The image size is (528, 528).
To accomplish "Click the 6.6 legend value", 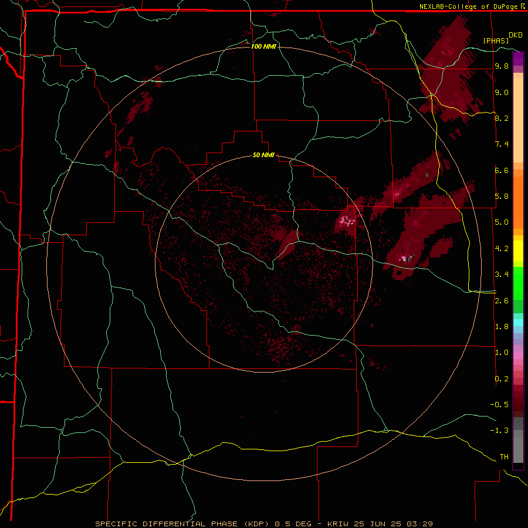I will click(x=502, y=170).
